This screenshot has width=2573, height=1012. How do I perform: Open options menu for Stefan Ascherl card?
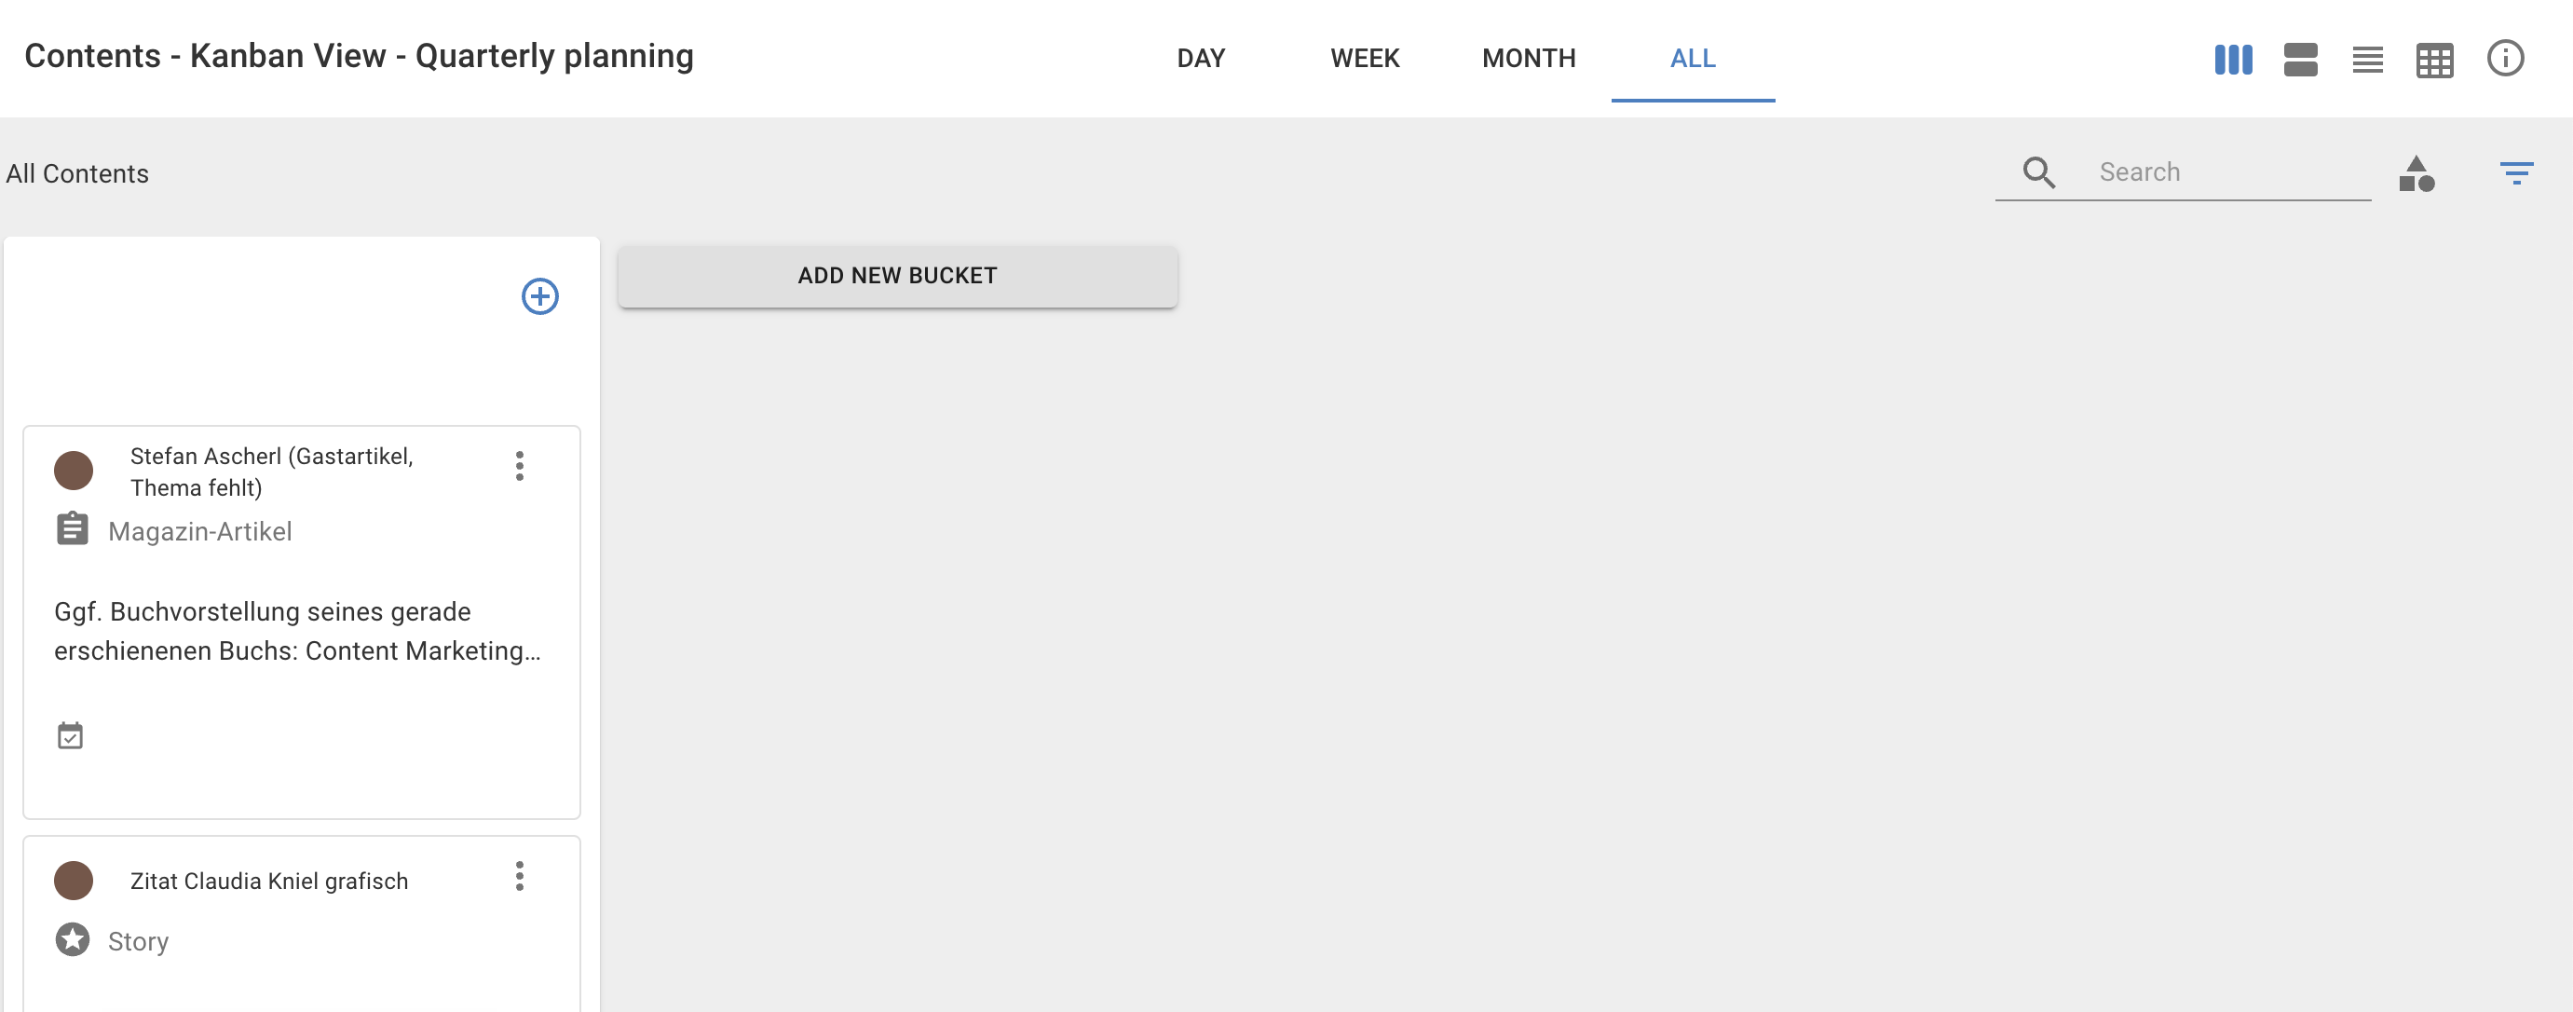(518, 466)
